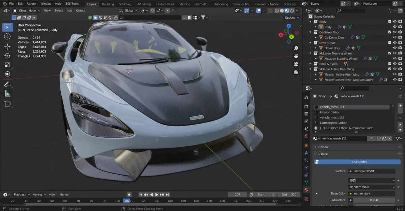405x211 pixels.
Task: Toggle the camera view icon
Action: click(296, 64)
